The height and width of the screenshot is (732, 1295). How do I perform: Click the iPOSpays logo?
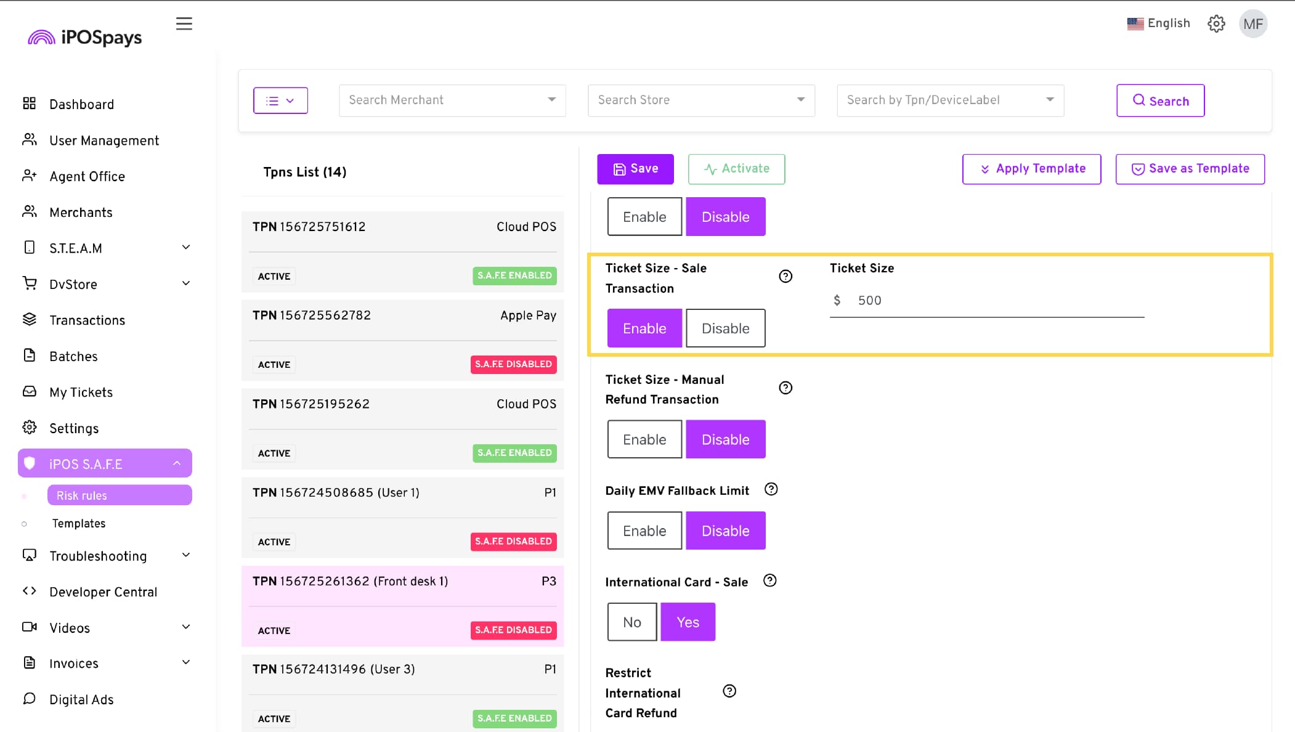(85, 38)
